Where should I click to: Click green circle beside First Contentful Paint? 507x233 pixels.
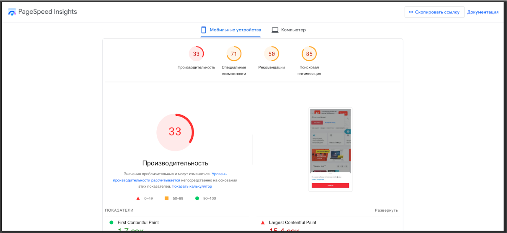point(111,223)
